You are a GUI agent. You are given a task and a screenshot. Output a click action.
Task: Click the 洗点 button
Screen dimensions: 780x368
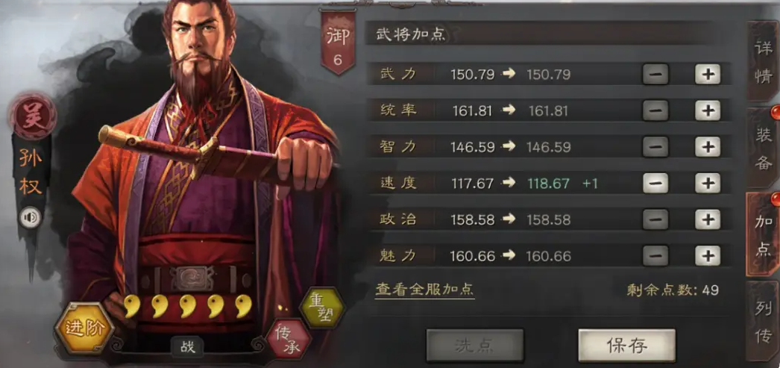click(475, 346)
